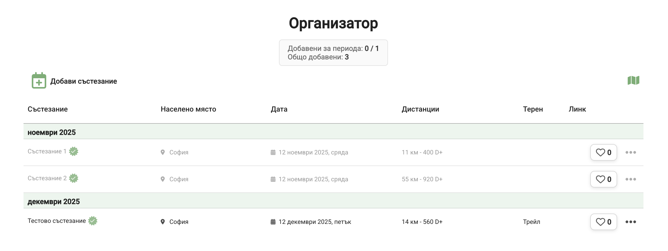Open more options menu for Състезание 1
This screenshot has width=668, height=251.
click(x=630, y=152)
